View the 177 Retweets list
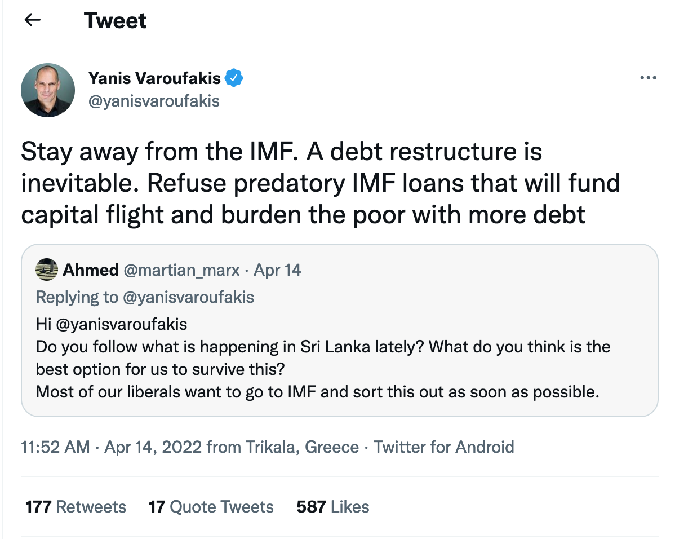The width and height of the screenshot is (675, 539). coord(76,507)
